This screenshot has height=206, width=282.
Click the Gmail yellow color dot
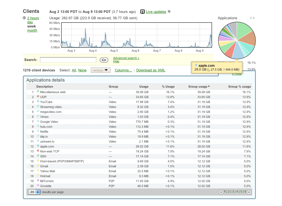38,165
